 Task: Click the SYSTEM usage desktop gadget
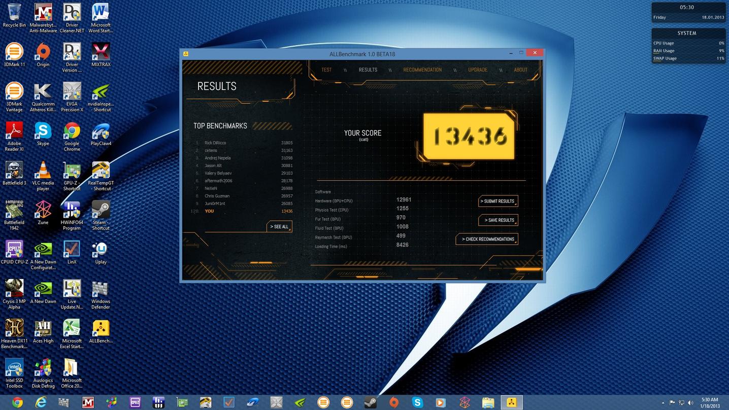tap(688, 46)
